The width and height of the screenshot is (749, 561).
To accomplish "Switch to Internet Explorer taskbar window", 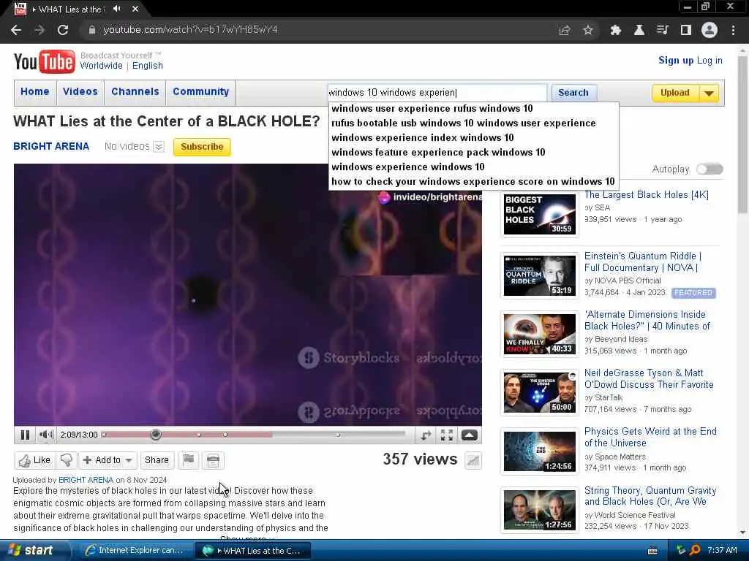I will [x=135, y=550].
